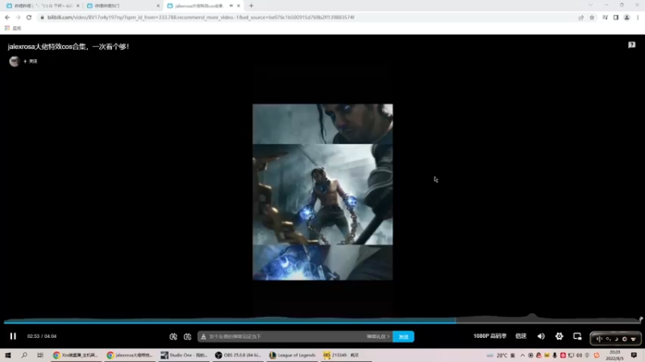Pause the video playback
This screenshot has width=645, height=362.
click(x=13, y=336)
